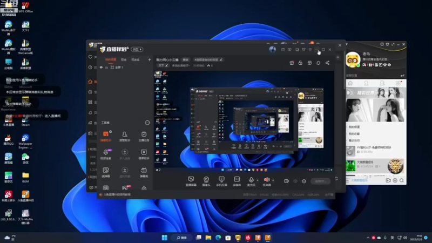432x243 pixels.
Task: Click the grey start-stream button at bottom right
Action: (320, 181)
